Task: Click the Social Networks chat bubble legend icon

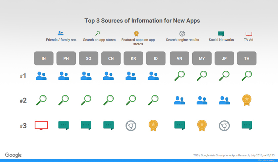Action: [x=221, y=34]
